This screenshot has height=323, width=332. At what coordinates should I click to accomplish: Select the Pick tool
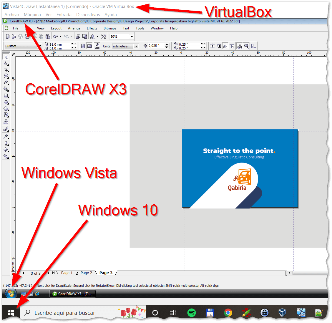[x=6, y=57]
